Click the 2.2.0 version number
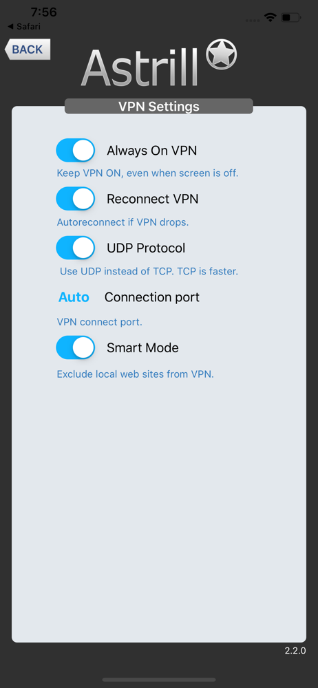The width and height of the screenshot is (318, 688). [x=295, y=651]
